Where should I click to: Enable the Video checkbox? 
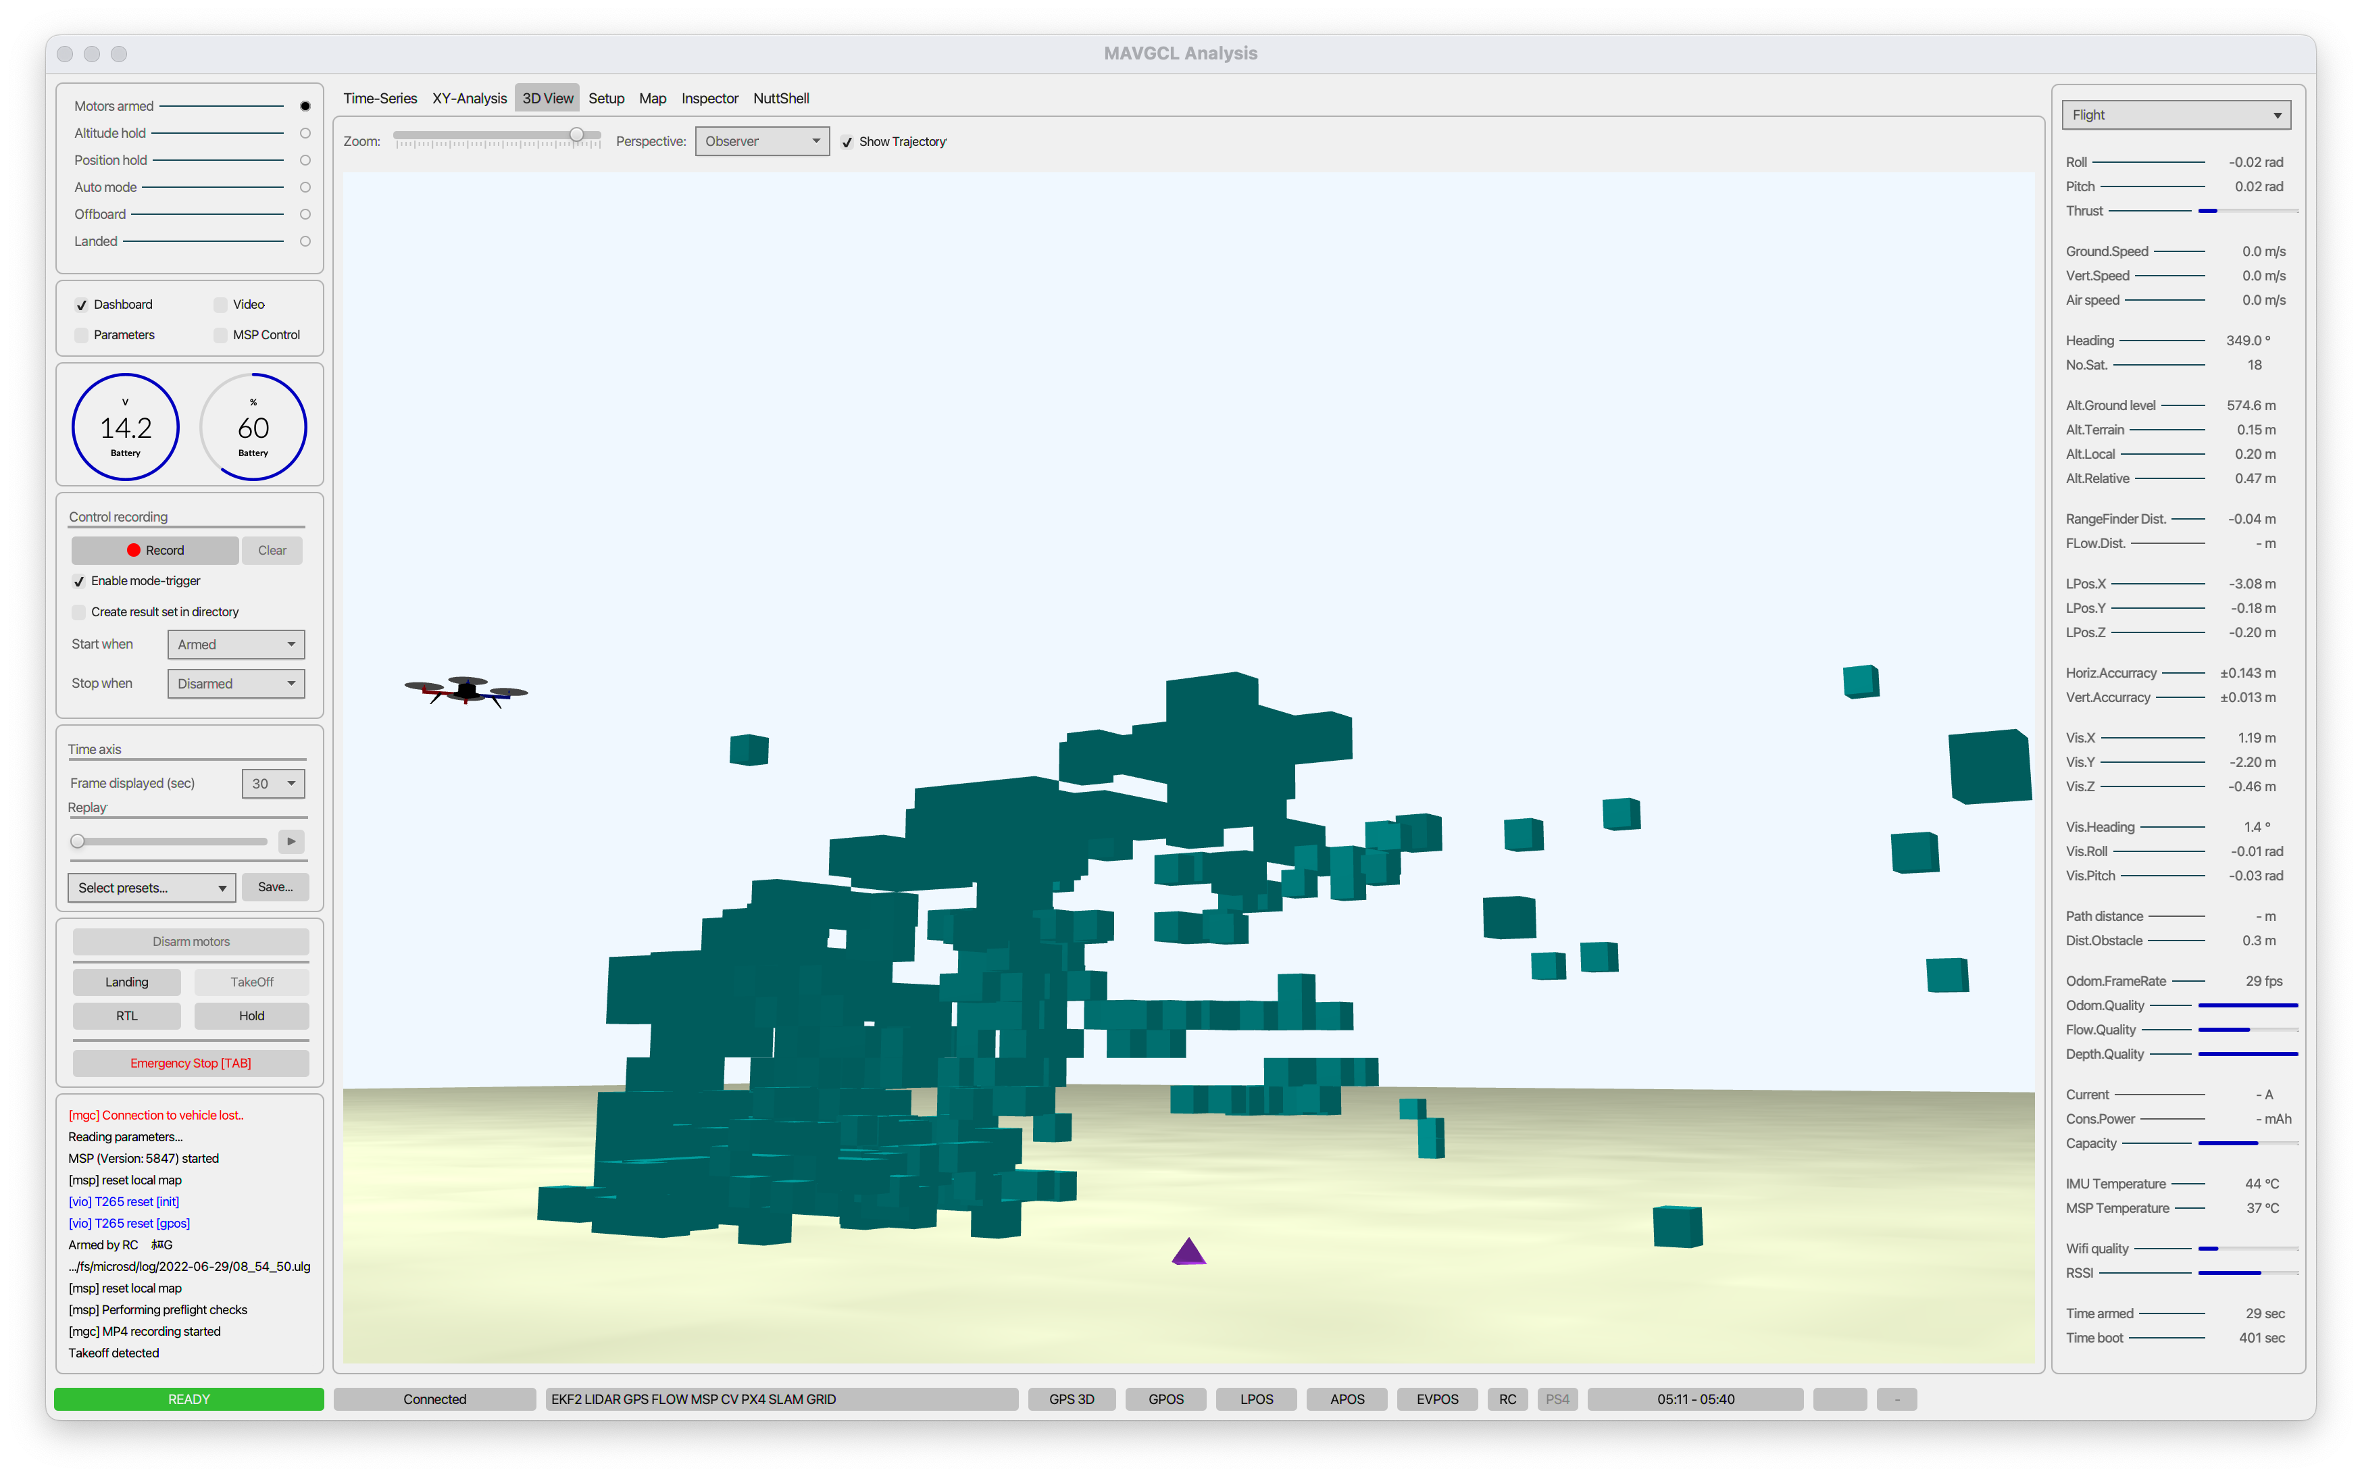click(221, 305)
